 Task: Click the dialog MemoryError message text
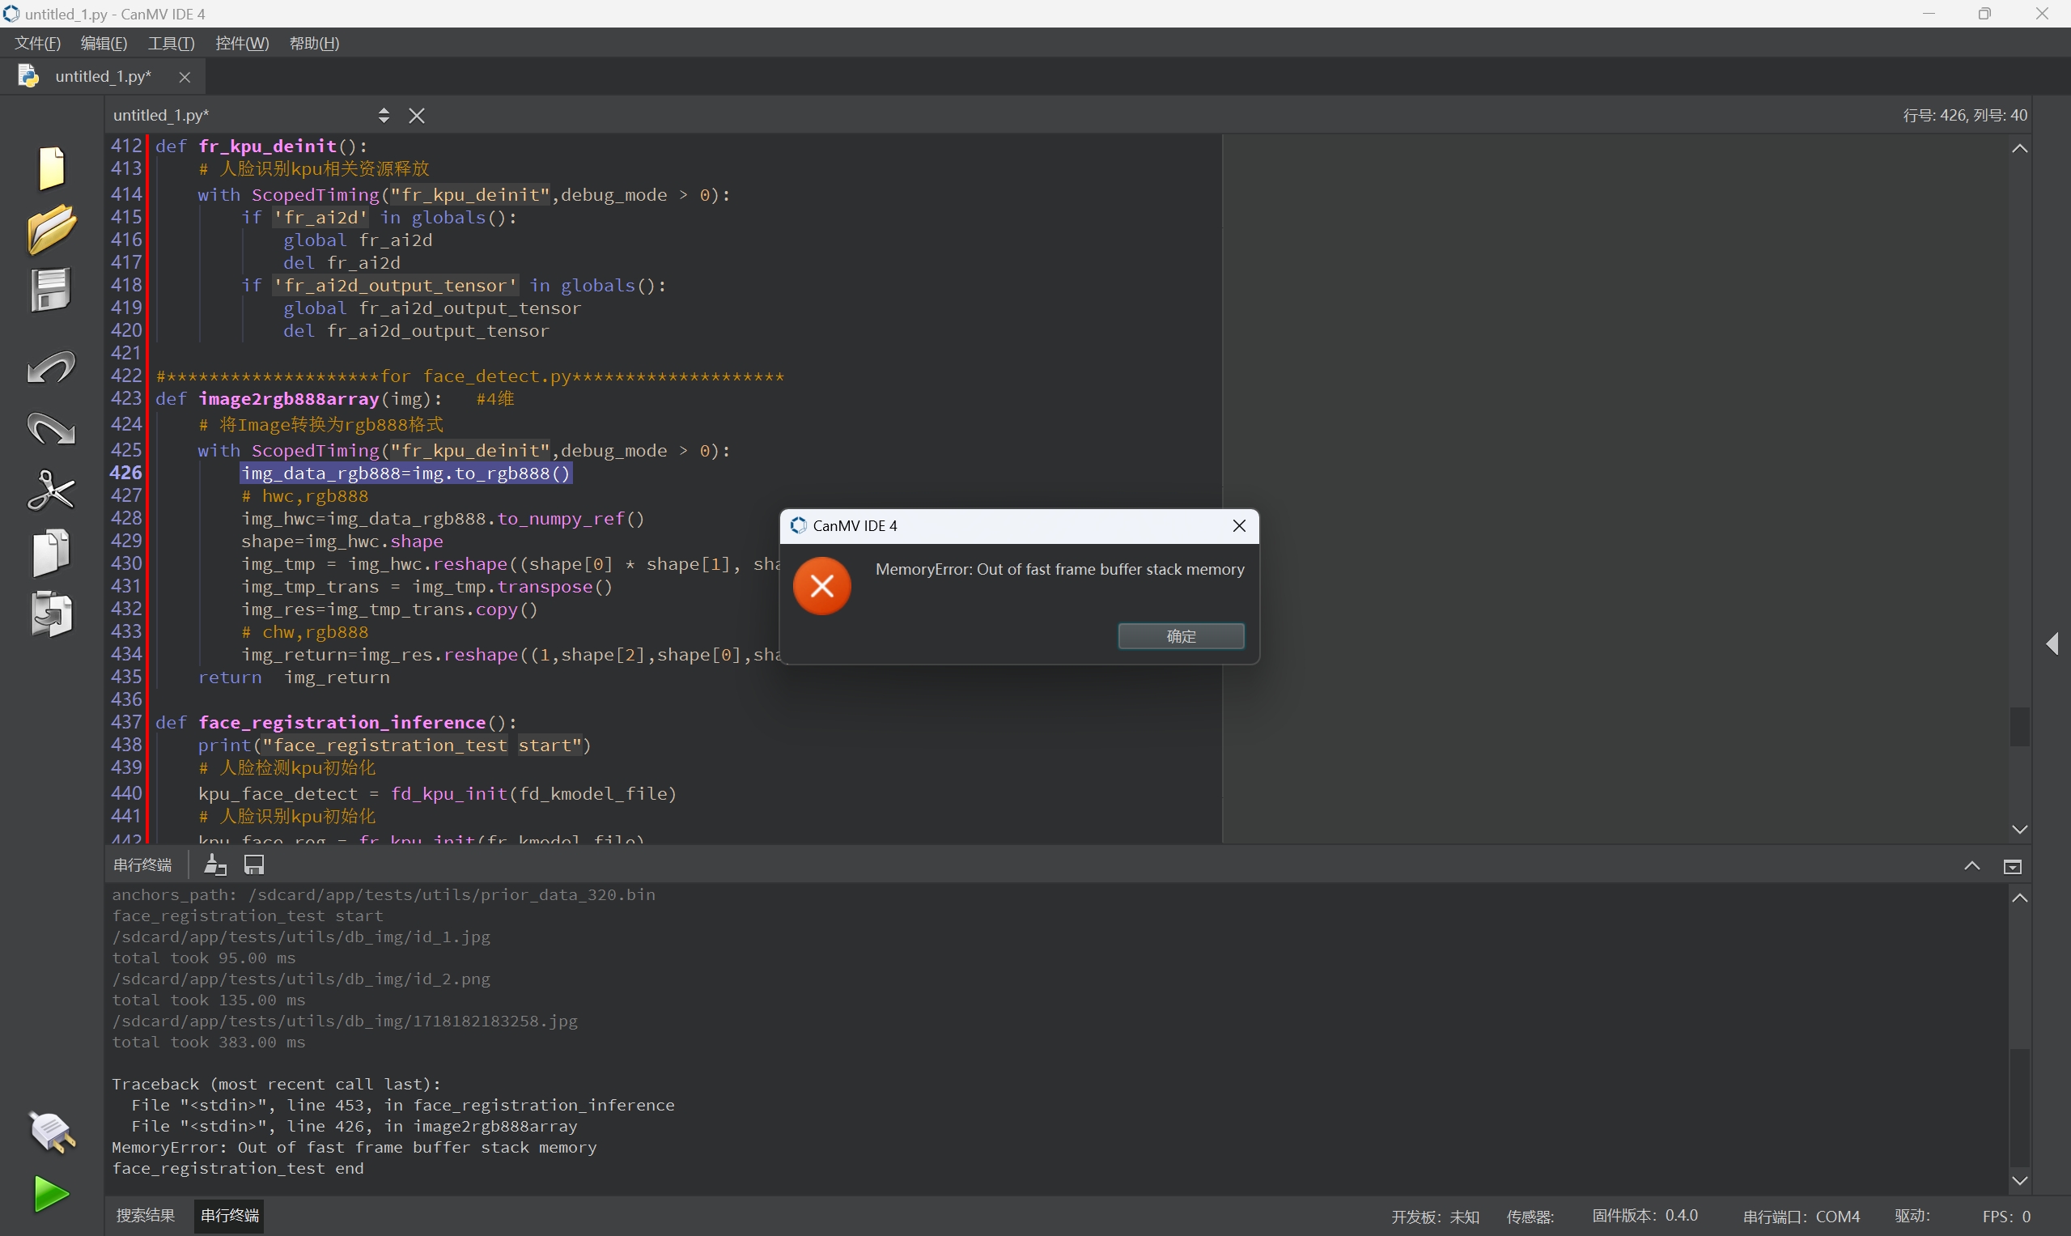coord(1059,569)
